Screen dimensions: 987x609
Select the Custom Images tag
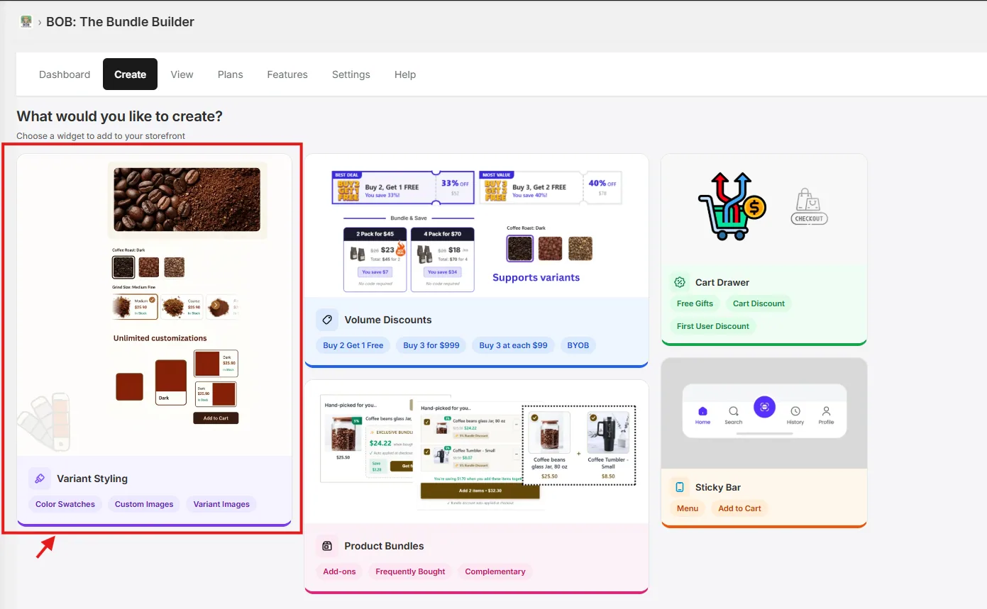click(144, 504)
